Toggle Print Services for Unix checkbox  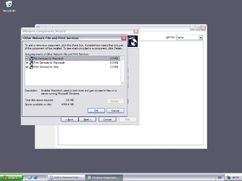(27, 67)
